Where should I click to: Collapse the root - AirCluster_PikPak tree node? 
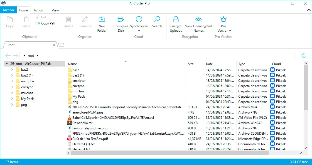pos(7,64)
